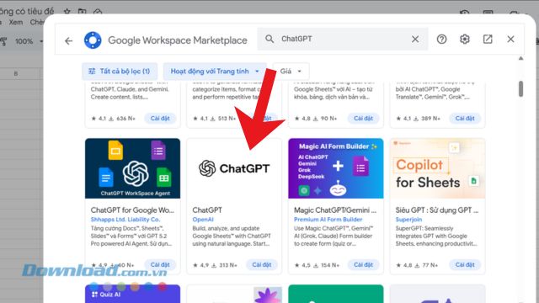Open 'ChatGPT for Google Wo...' title

[x=132, y=210]
